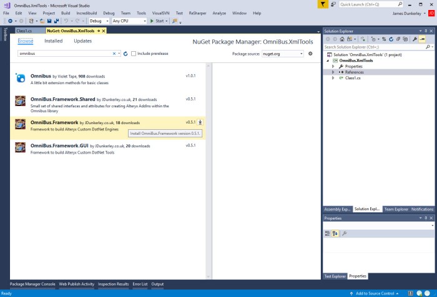Open the Debug configuration dropdown
437x297 pixels.
tap(107, 21)
